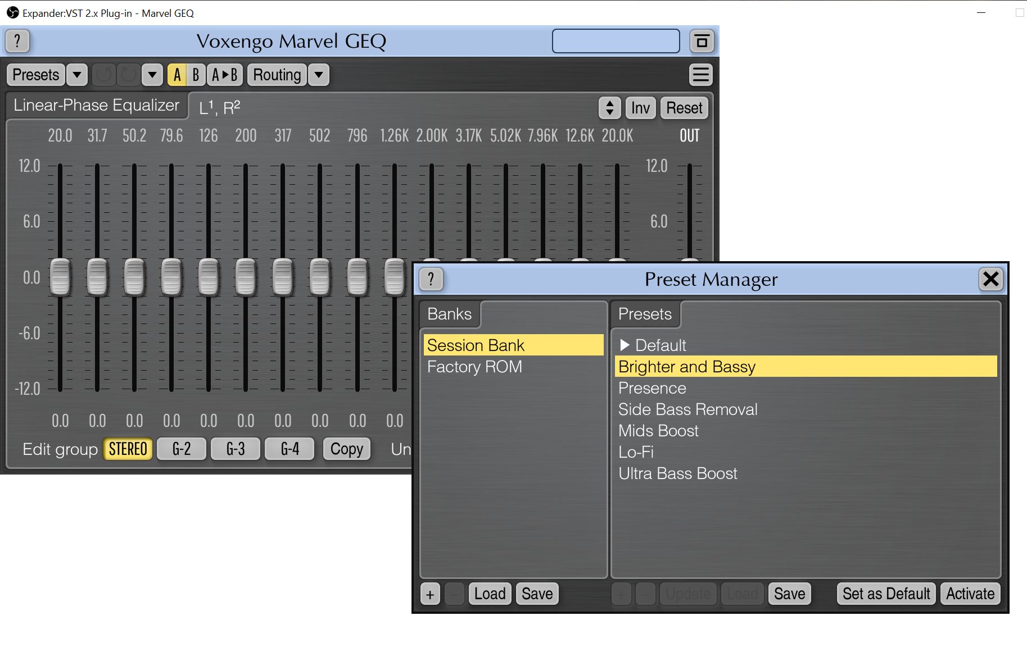Select the Linear-Phase Equalizer tab
Screen dimensions: 1027x652
(97, 105)
